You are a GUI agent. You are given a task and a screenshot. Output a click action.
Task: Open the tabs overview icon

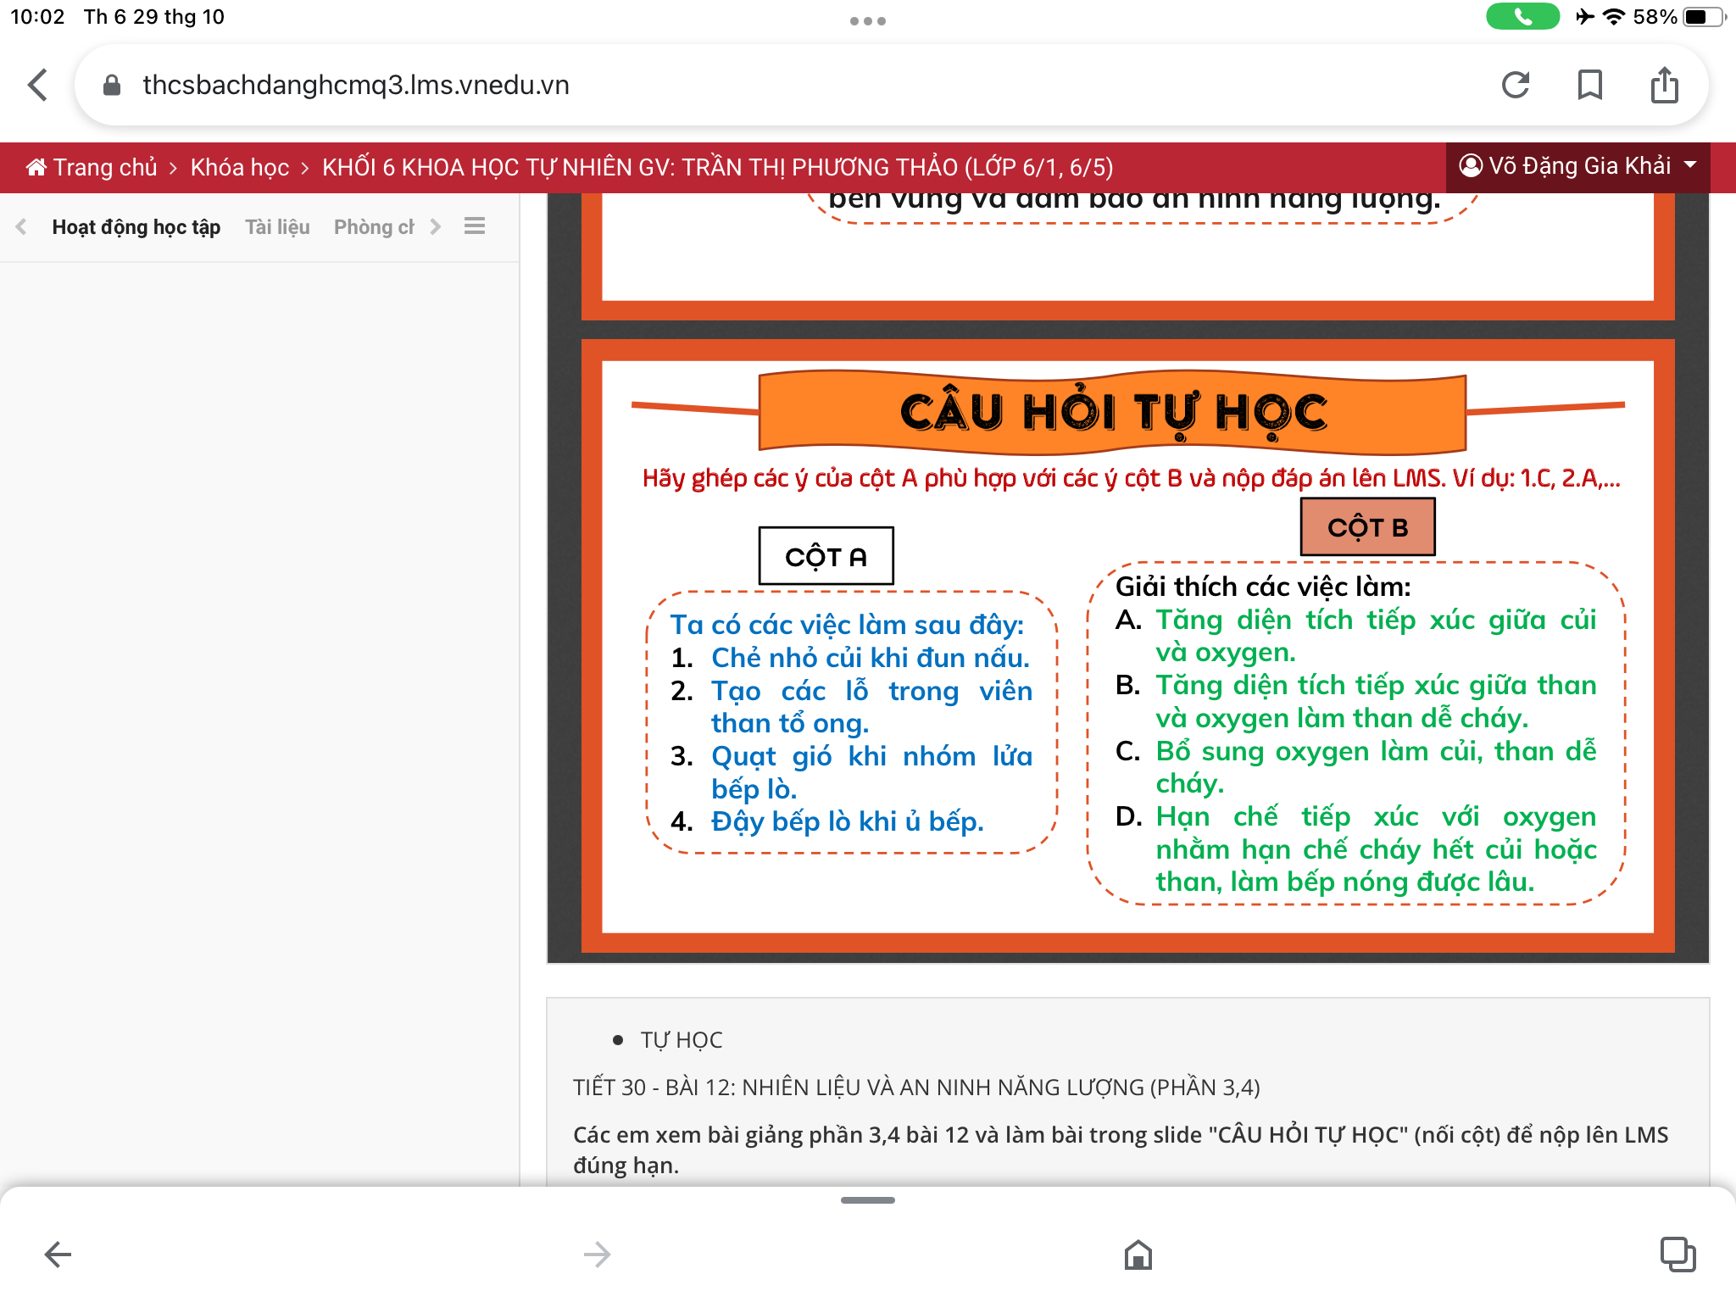point(1678,1255)
